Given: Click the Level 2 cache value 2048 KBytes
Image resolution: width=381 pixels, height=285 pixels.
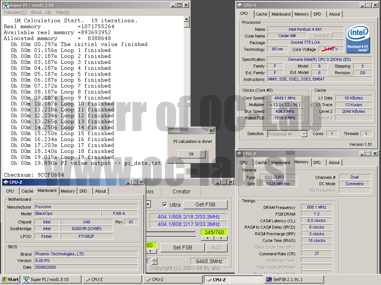Looking at the screenshot, I should pyautogui.click(x=353, y=111).
